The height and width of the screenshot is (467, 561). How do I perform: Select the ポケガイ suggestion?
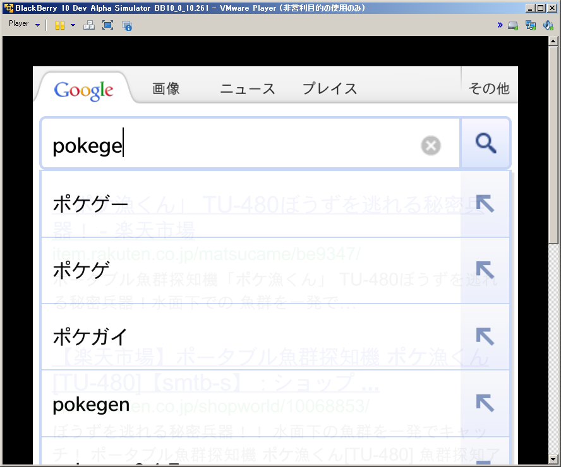(250, 337)
